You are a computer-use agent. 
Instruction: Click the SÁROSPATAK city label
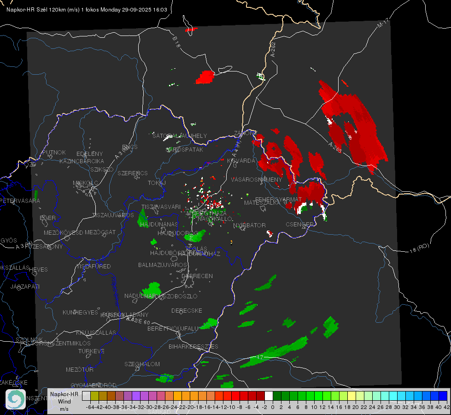(185, 150)
